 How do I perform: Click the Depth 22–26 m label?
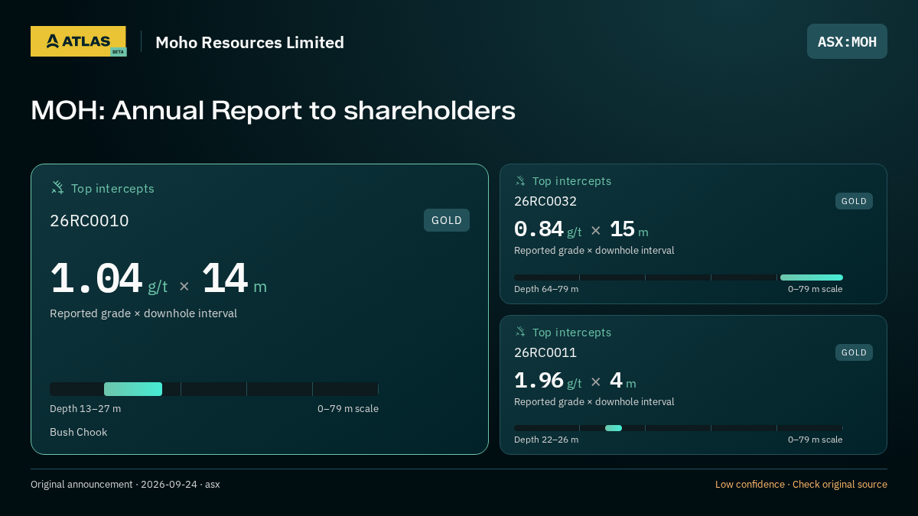(546, 440)
